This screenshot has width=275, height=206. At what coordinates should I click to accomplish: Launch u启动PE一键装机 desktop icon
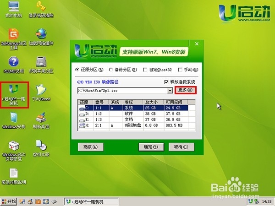coord(14,95)
